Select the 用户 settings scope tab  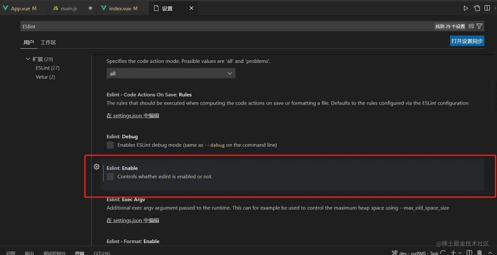point(29,42)
